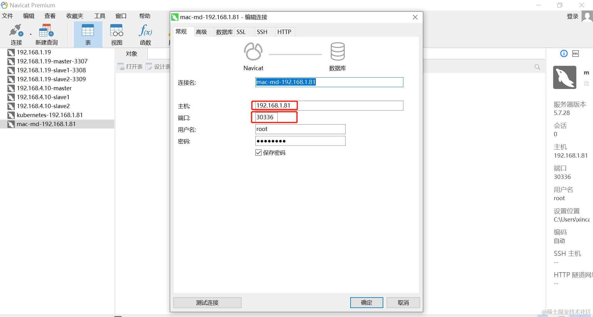Select connection 192.168.1.19-slave2-3309

51,79
